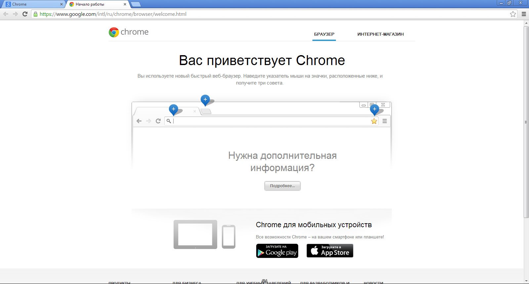529x284 pixels.
Task: Click the Chrome logo on the page
Action: 129,32
